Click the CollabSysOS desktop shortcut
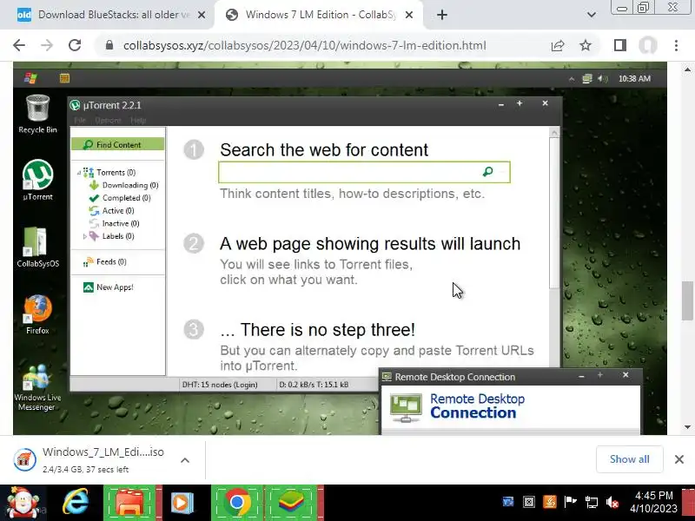695x521 pixels. pos(37,247)
